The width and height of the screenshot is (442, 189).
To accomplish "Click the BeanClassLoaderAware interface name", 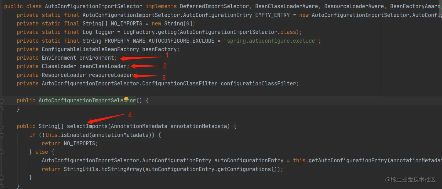I will click(287, 6).
